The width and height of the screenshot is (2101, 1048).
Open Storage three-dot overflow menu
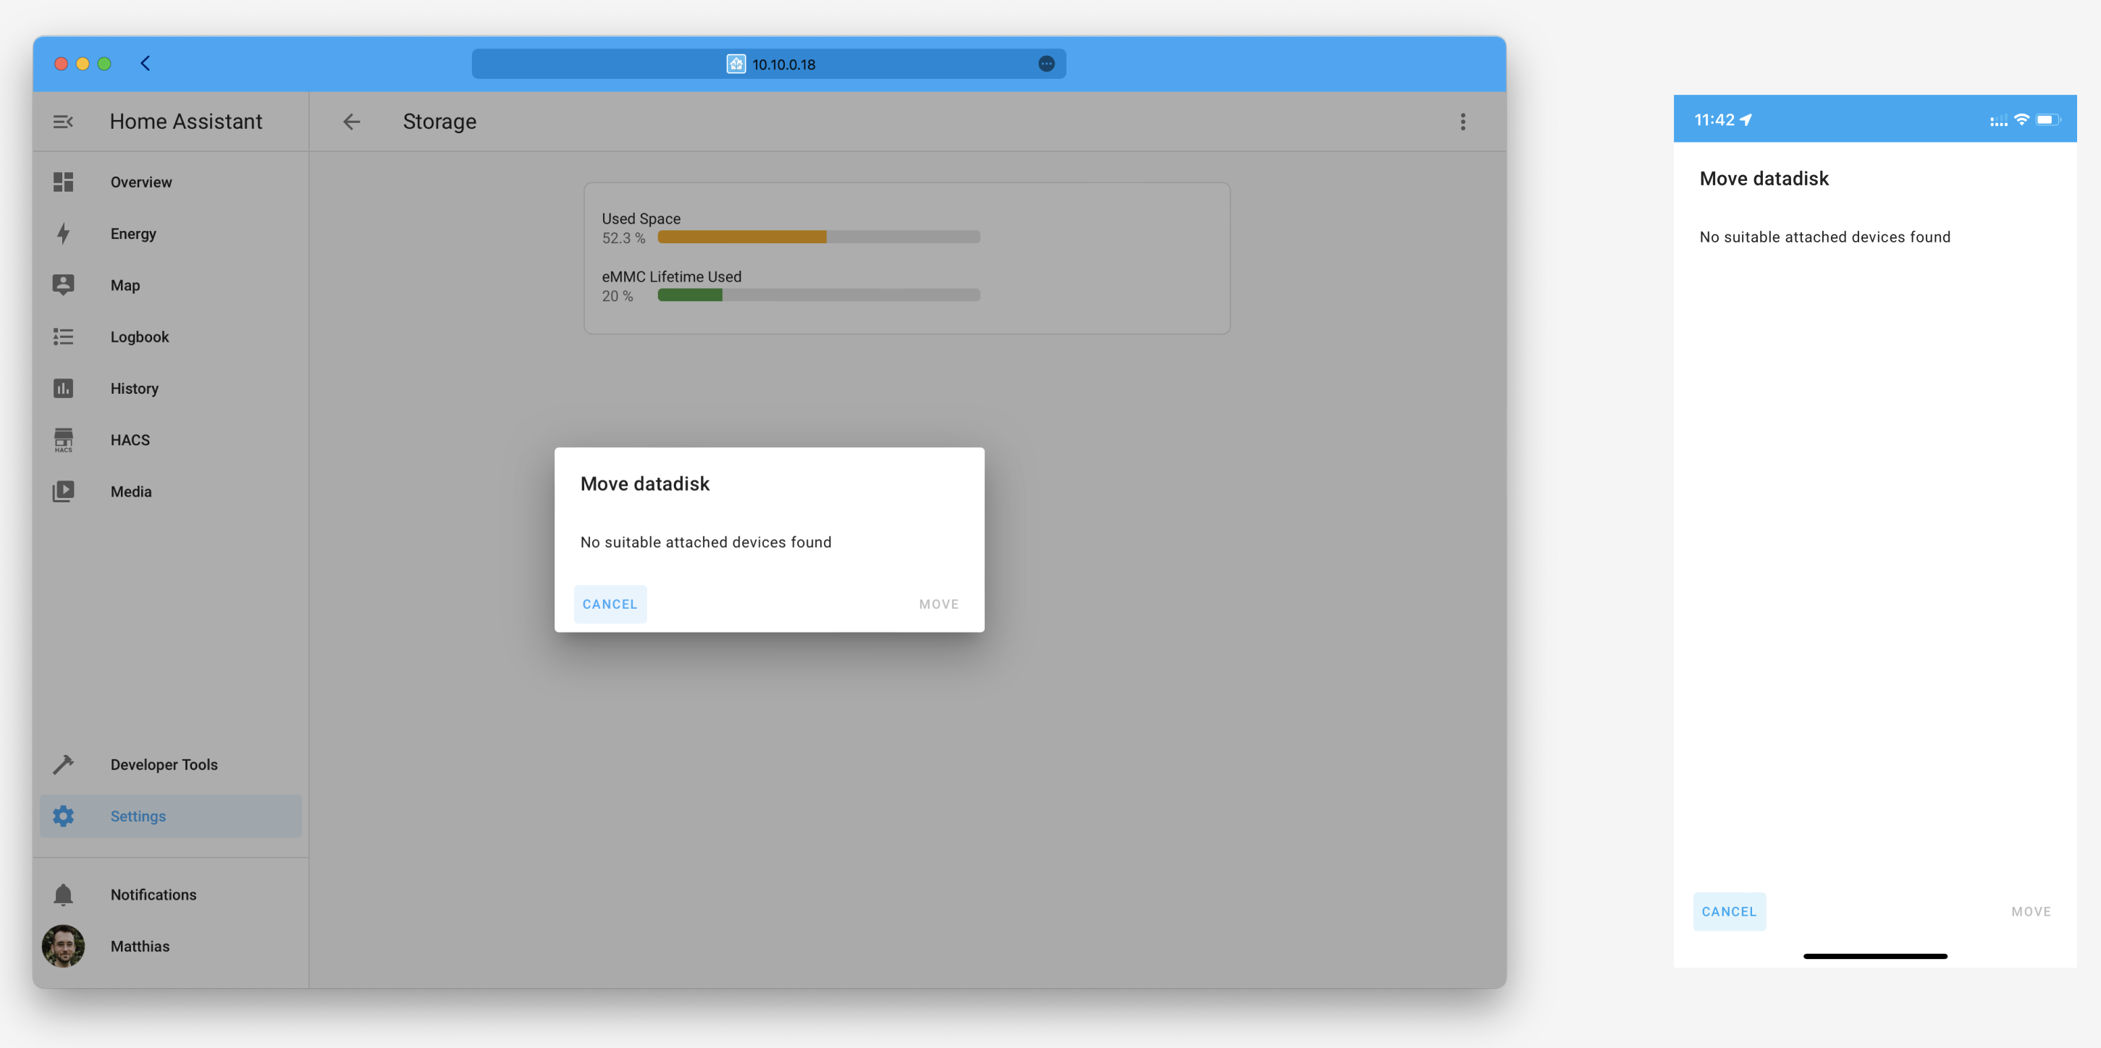pyautogui.click(x=1462, y=122)
